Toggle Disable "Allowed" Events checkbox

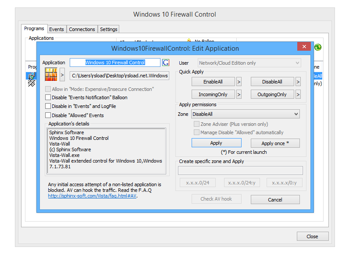tap(48, 115)
